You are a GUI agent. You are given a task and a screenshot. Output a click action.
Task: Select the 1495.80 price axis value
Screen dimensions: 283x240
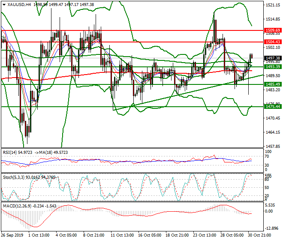(x=273, y=62)
